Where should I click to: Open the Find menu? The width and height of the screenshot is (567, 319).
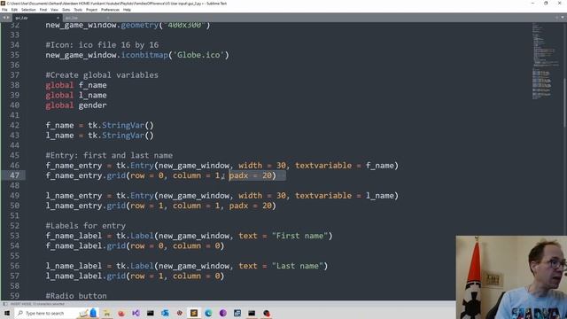pos(43,10)
